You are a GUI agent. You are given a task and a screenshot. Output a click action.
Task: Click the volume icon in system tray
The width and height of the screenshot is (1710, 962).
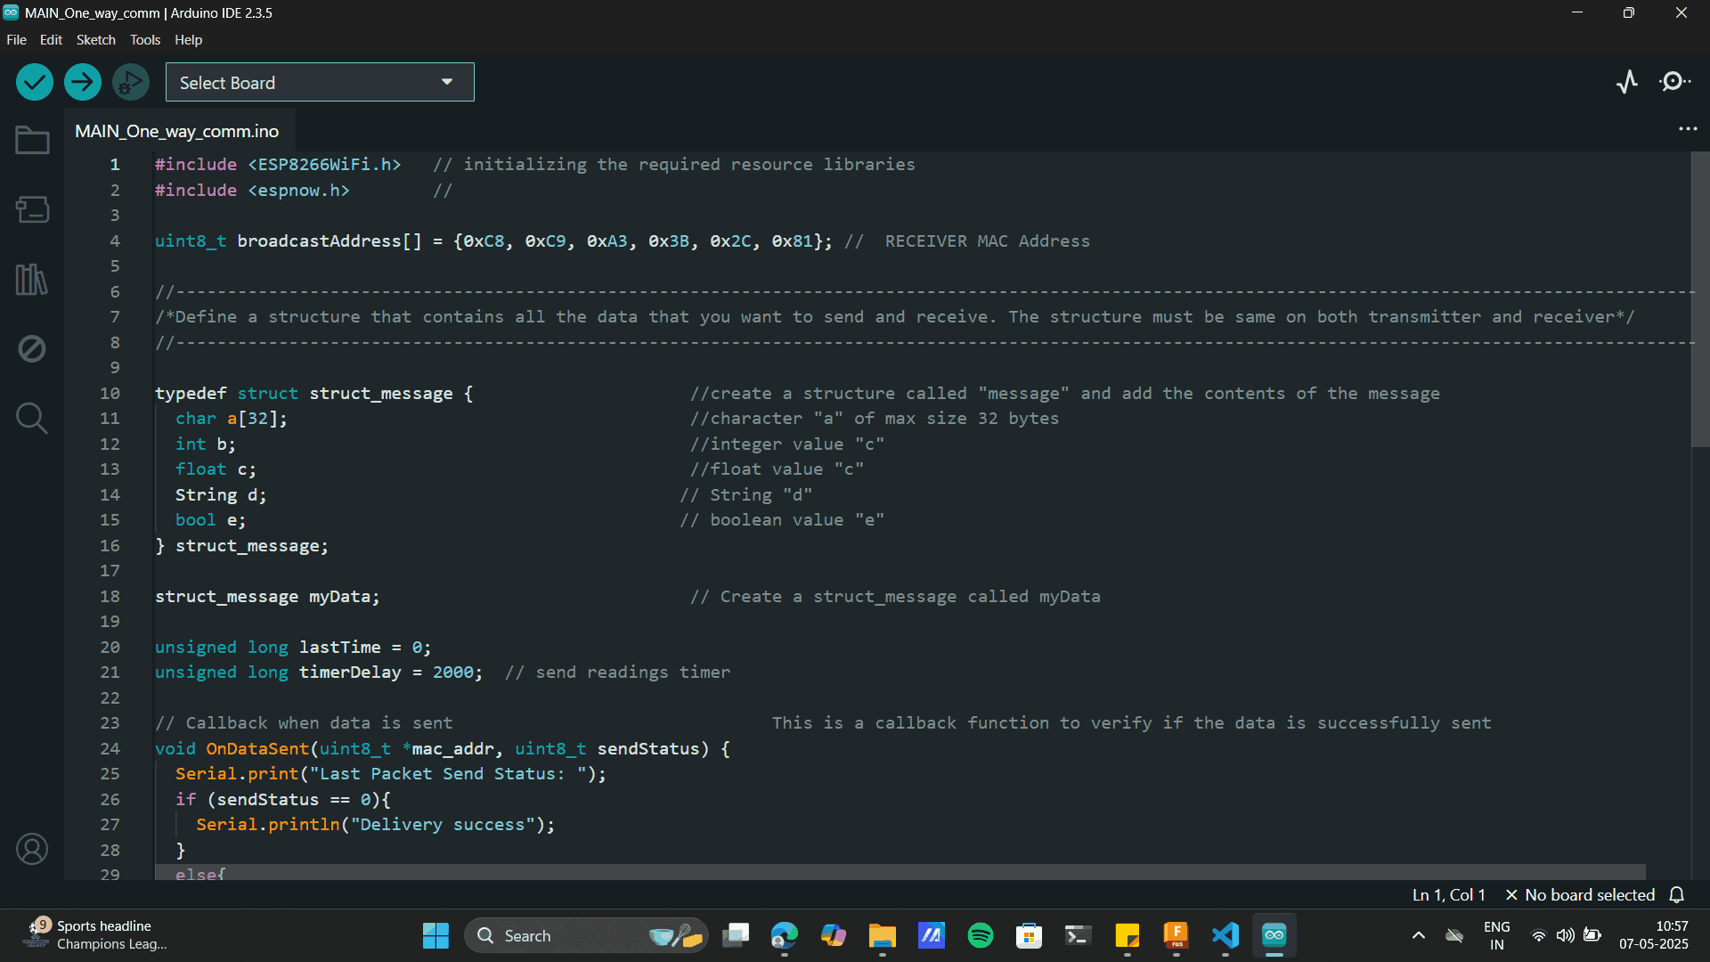pyautogui.click(x=1565, y=935)
